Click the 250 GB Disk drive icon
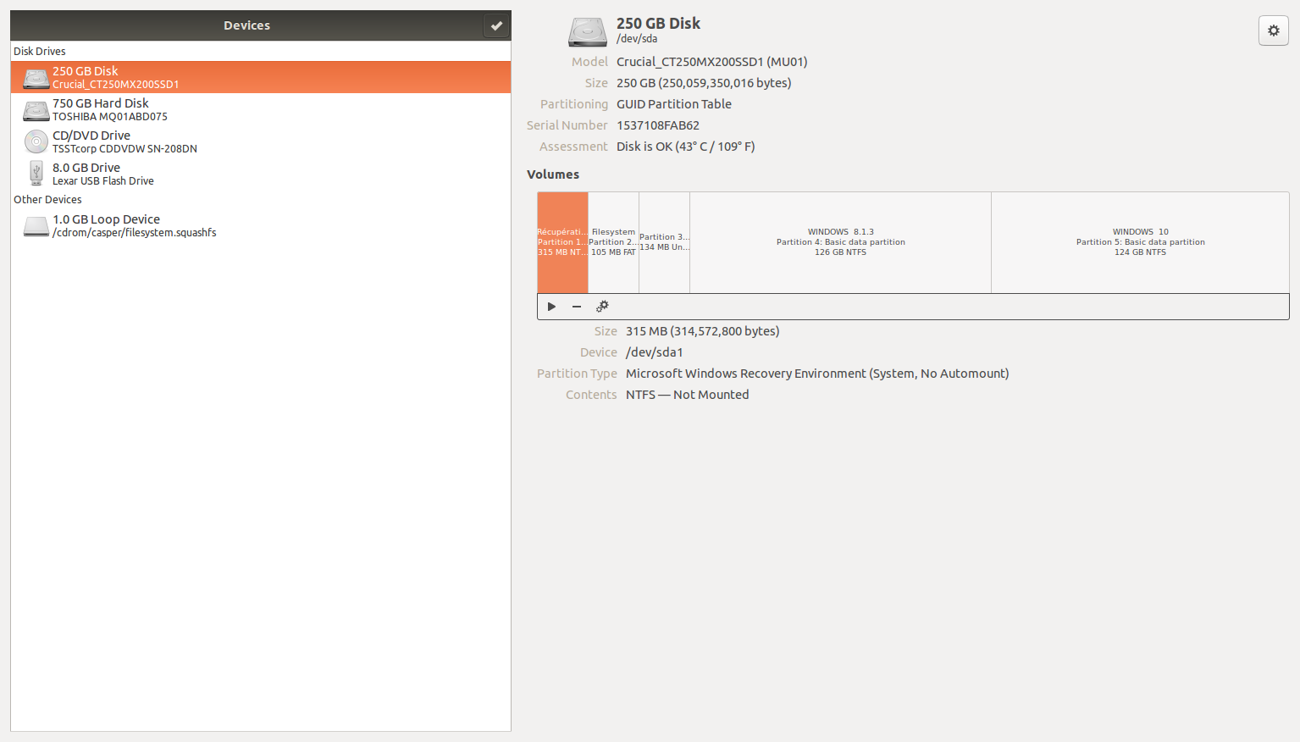This screenshot has height=742, width=1300. [x=36, y=78]
